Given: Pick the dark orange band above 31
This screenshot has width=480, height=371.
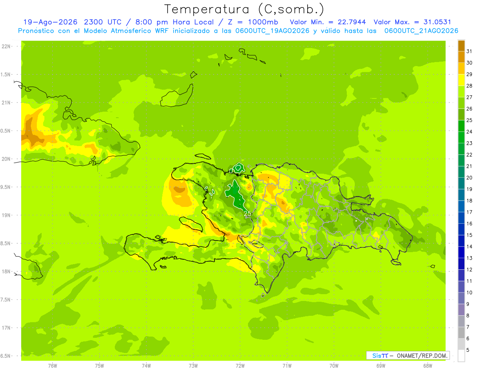Looking at the screenshot, I should [461, 46].
